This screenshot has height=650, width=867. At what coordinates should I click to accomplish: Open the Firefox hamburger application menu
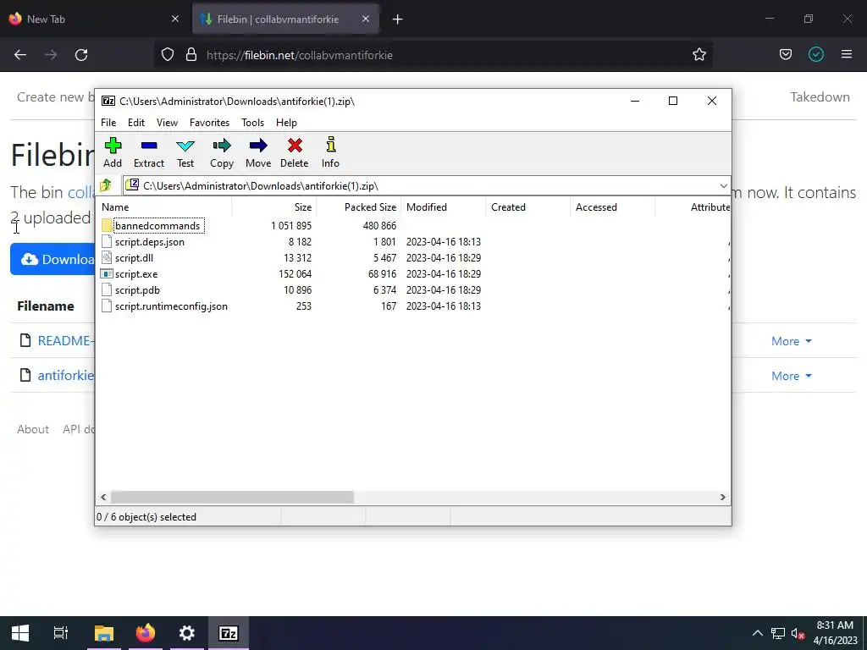coord(847,55)
